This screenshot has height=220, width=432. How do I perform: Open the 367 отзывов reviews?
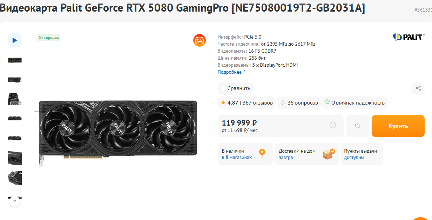click(x=257, y=103)
